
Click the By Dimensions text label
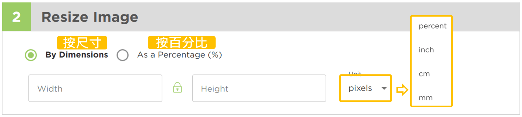[76, 55]
